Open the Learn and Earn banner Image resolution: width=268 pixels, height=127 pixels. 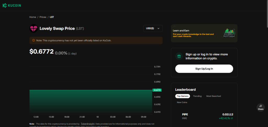(x=204, y=33)
